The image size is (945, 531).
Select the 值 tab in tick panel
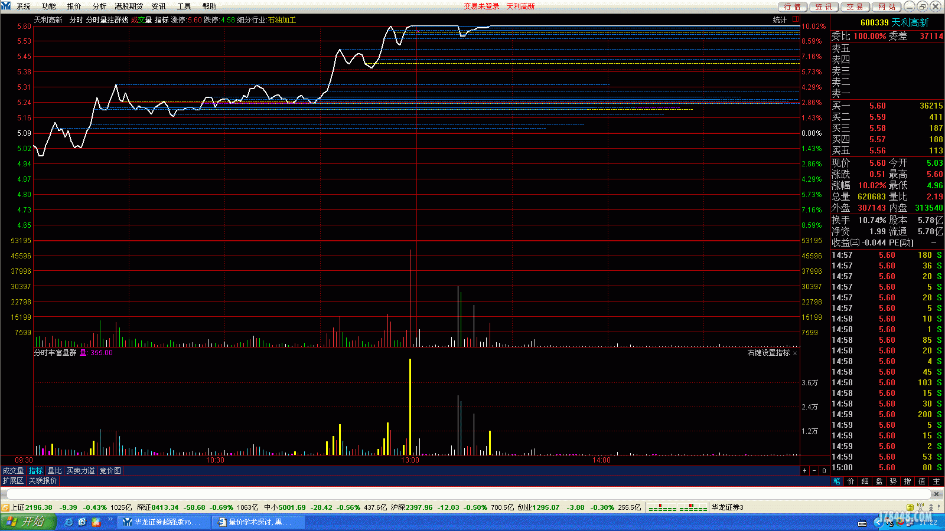tap(922, 481)
